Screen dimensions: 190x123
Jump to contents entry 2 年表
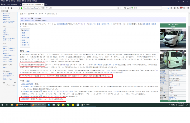click(23, 35)
